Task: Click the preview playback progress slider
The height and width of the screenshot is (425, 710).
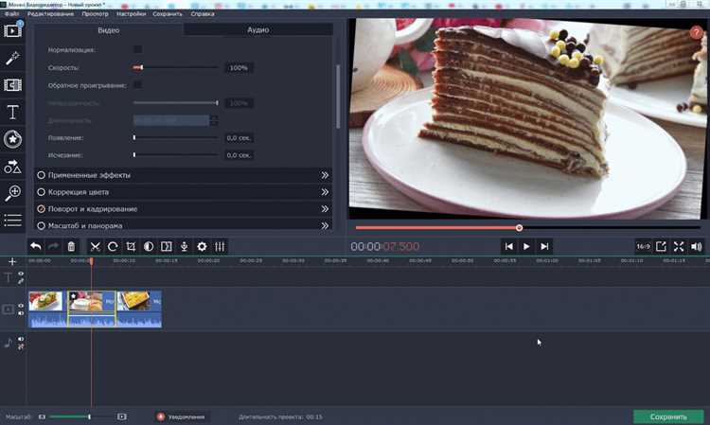Action: 528,228
